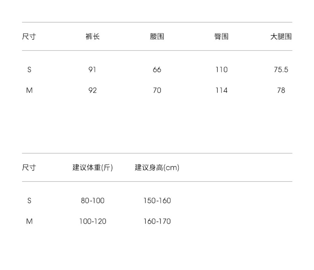
Task: Select the 腰围 value 70
Action: (157, 90)
